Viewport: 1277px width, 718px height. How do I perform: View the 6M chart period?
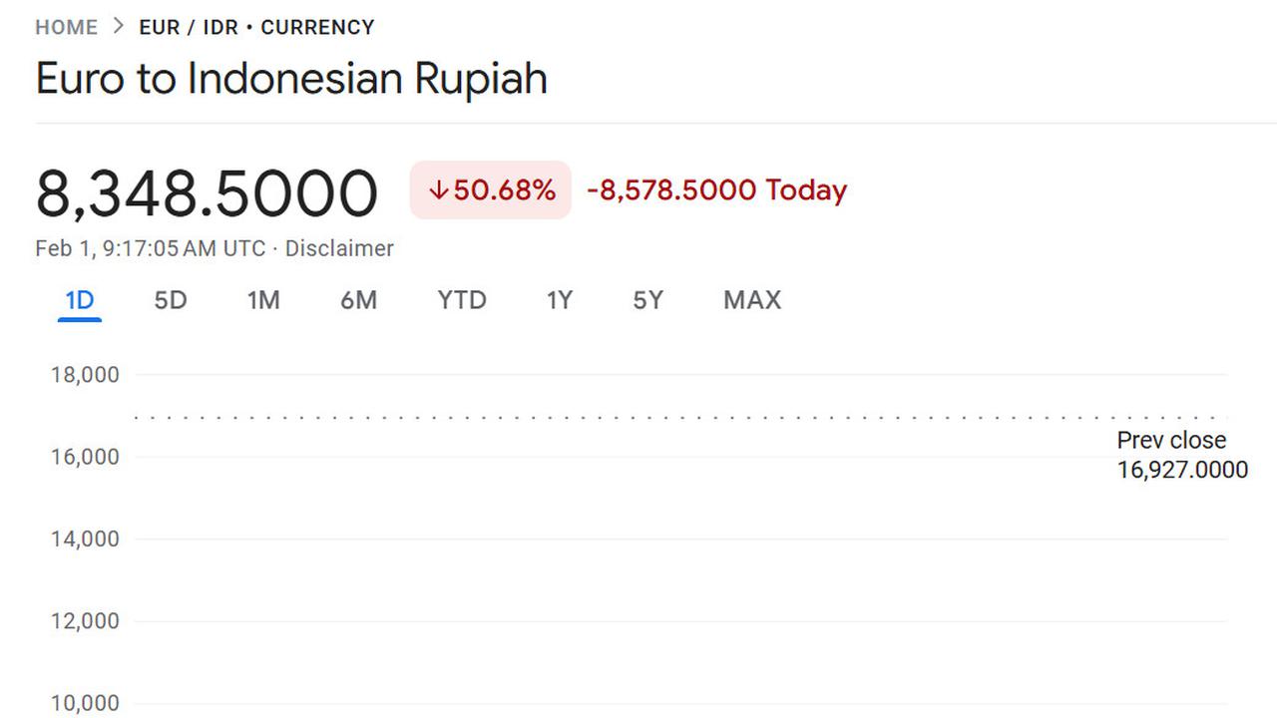[358, 299]
